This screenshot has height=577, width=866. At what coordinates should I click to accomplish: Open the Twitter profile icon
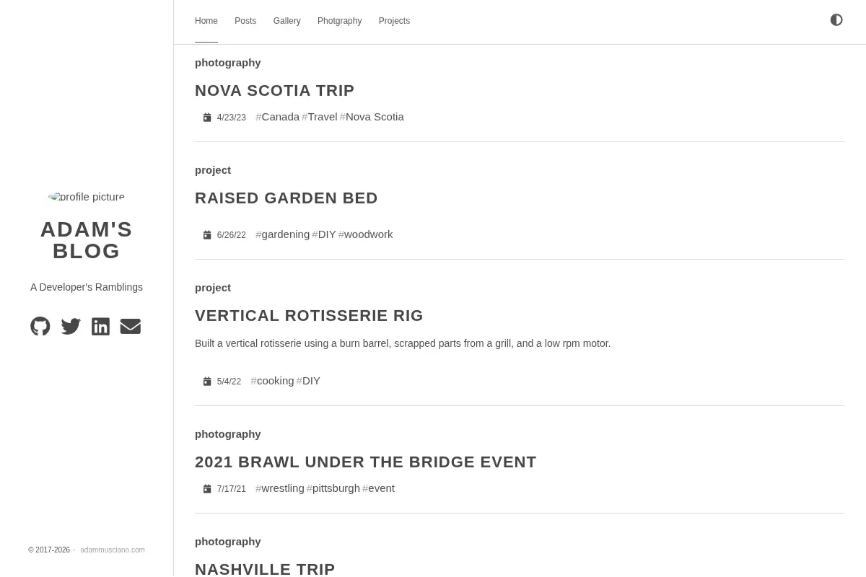click(x=71, y=326)
